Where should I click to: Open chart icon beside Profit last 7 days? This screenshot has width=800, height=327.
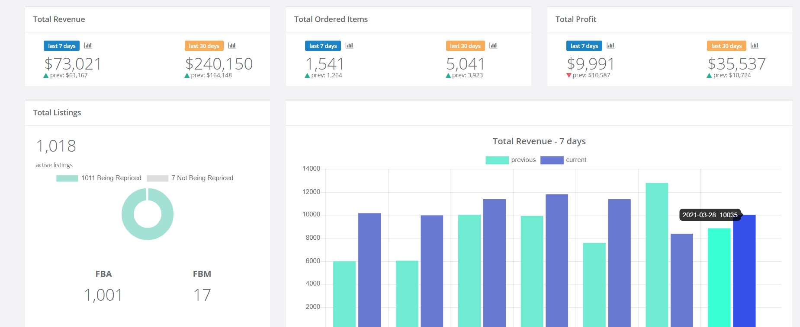click(x=611, y=45)
